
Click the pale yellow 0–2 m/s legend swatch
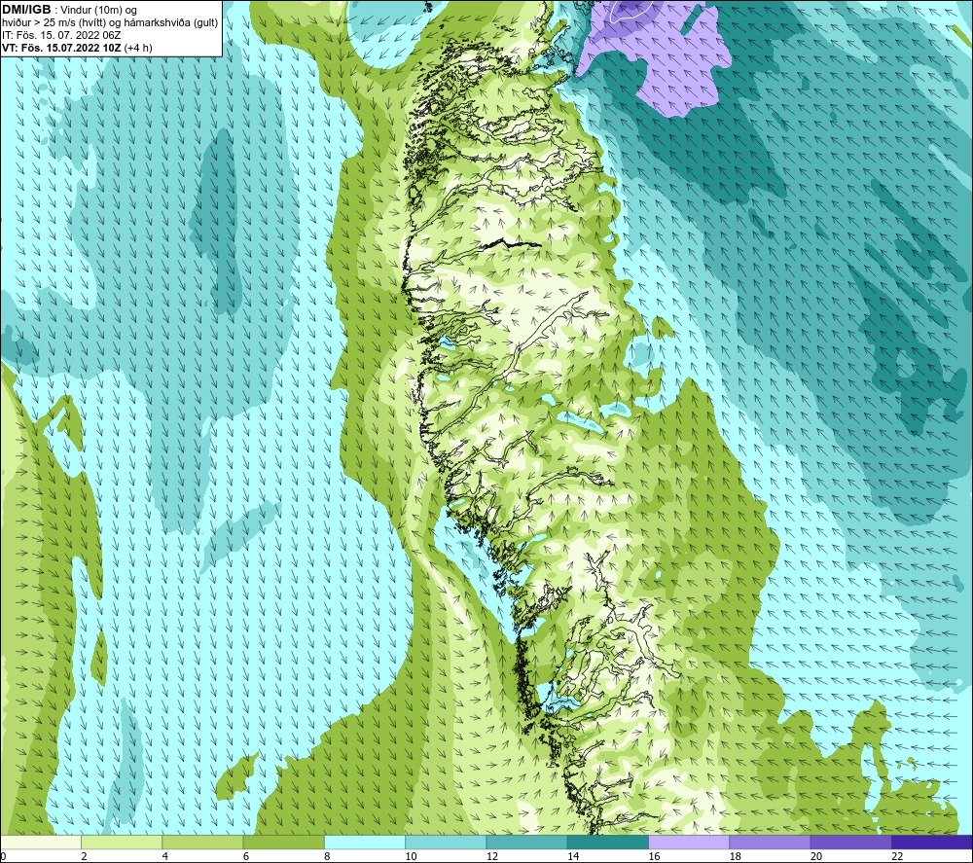(x=40, y=843)
